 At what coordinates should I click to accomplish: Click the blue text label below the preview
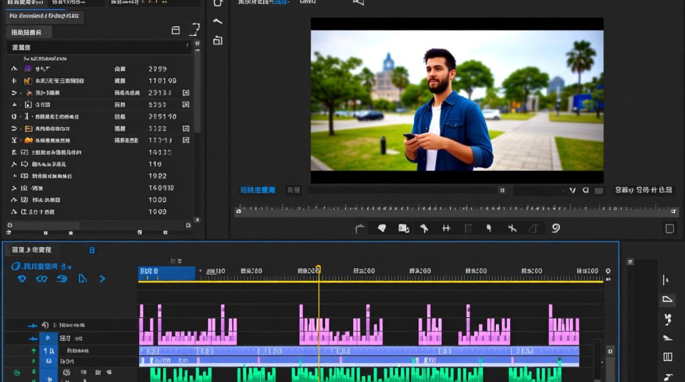coord(257,190)
